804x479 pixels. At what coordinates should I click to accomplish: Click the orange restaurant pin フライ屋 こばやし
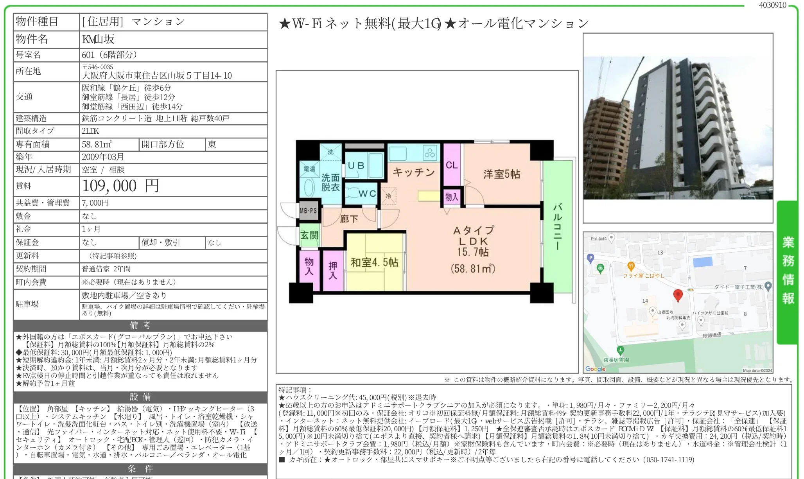(x=630, y=266)
